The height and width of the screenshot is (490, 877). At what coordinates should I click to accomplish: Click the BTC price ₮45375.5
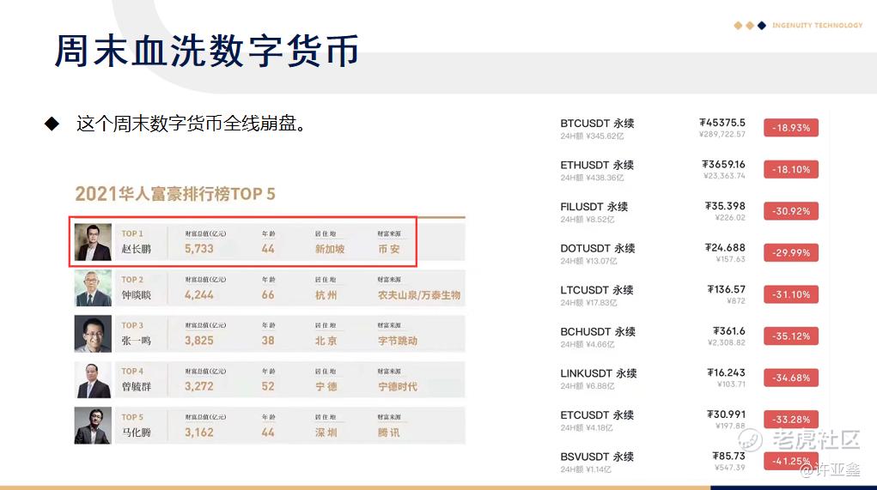coord(722,123)
